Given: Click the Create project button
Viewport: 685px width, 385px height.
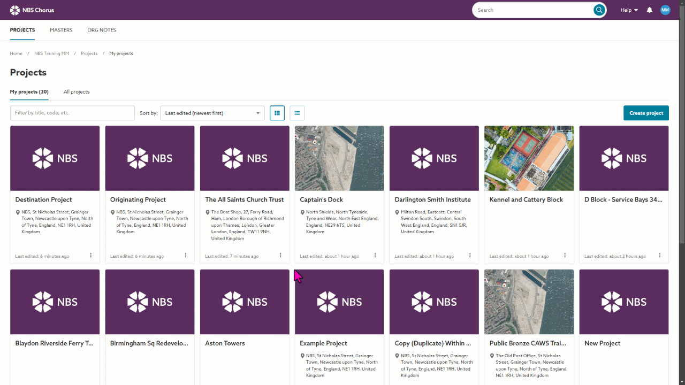Looking at the screenshot, I should coord(646,113).
